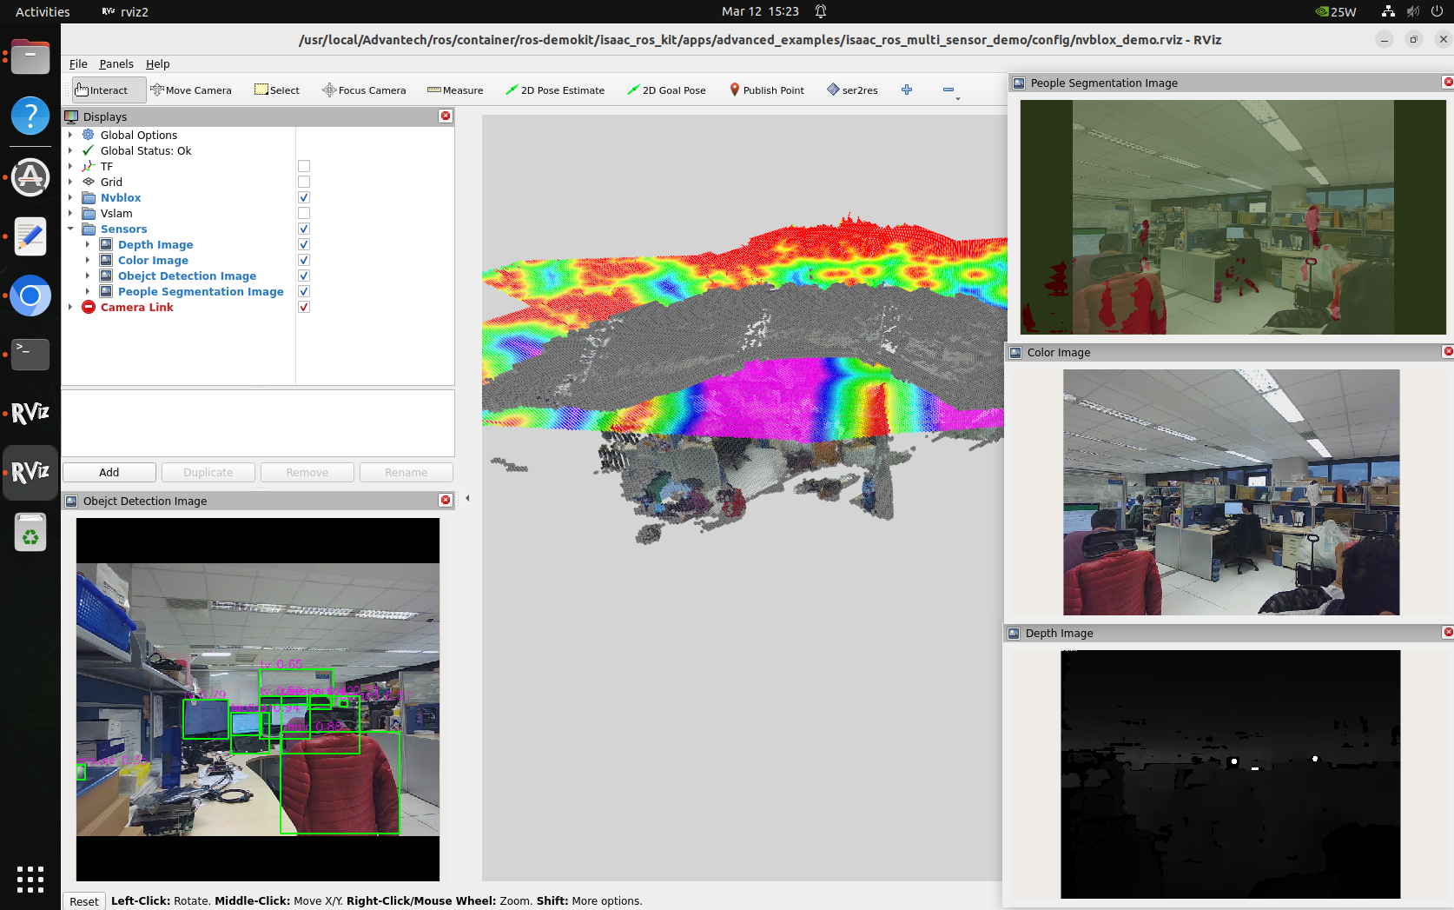Open the Panels menu
The image size is (1454, 910).
pos(116,64)
